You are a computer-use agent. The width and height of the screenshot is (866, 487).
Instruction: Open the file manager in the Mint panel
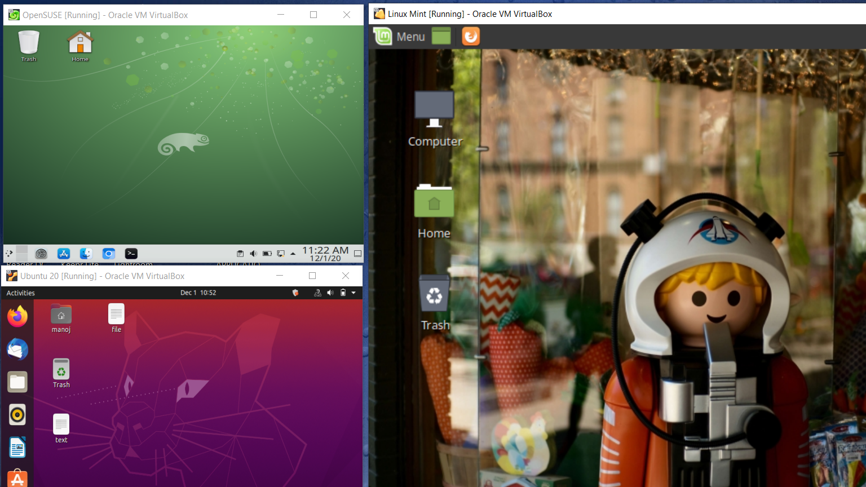tap(441, 36)
